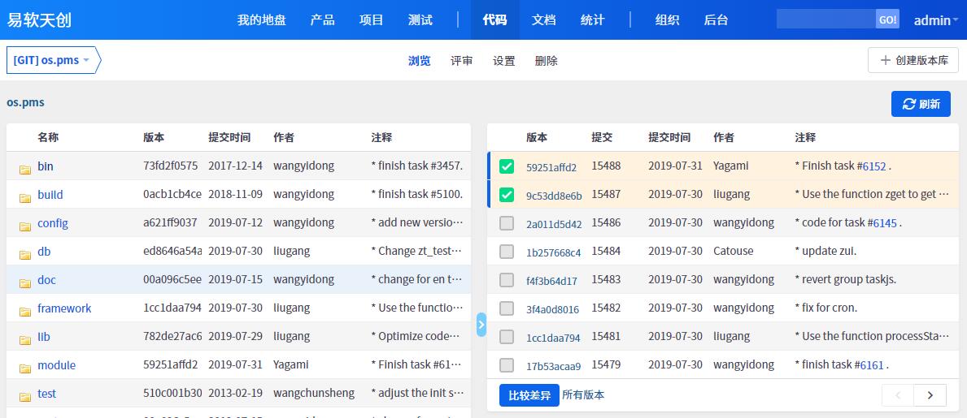
Task: Go to next page of commits
Action: point(930,395)
